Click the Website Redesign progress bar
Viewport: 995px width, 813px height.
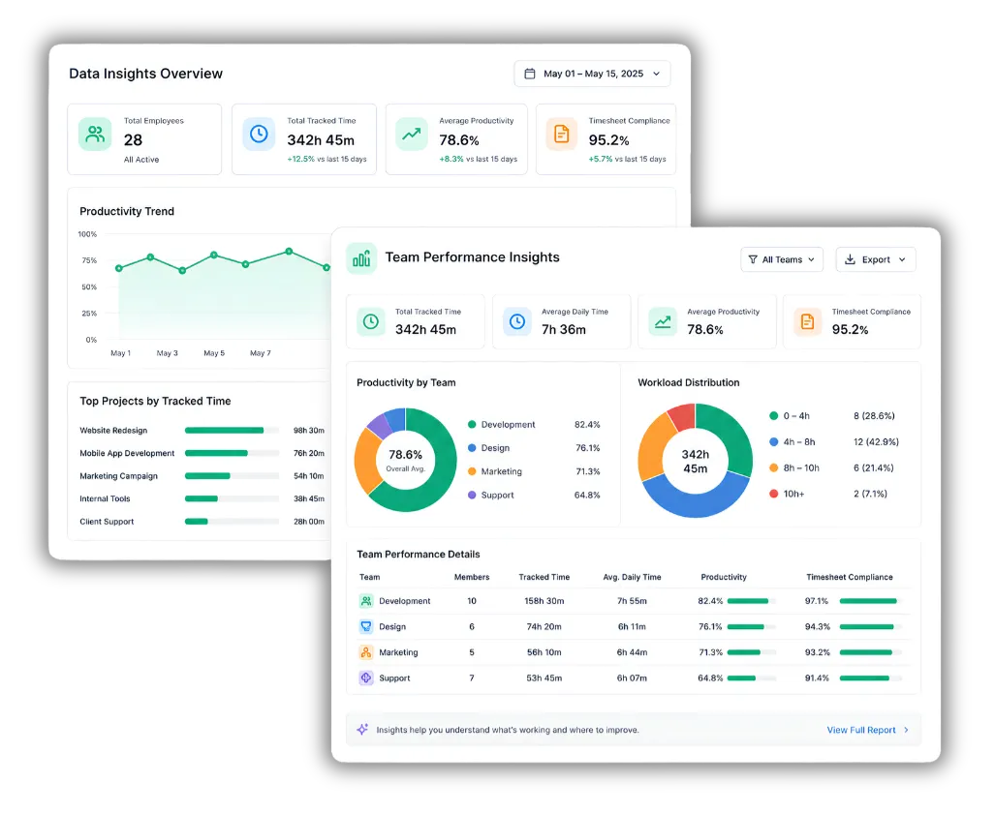(232, 430)
